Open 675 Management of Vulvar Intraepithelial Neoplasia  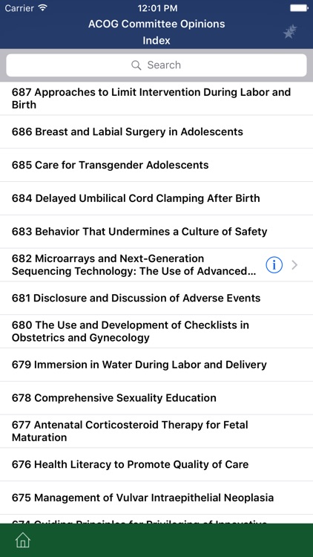(156, 498)
